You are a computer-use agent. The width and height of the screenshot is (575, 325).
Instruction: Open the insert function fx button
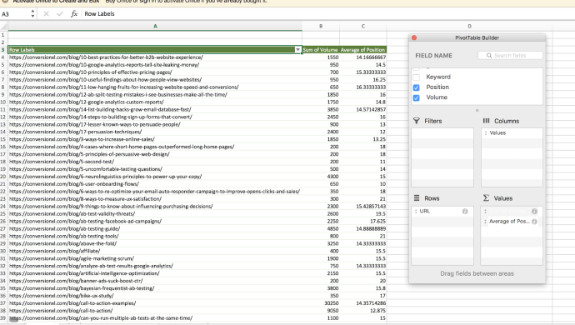tap(74, 14)
